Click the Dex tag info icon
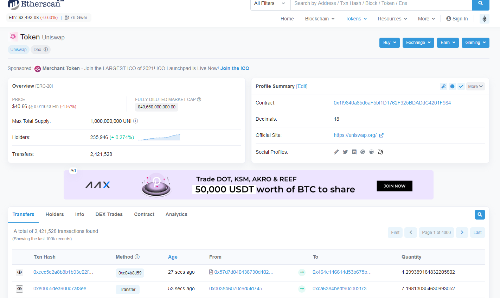The height and width of the screenshot is (298, 500). (x=46, y=50)
